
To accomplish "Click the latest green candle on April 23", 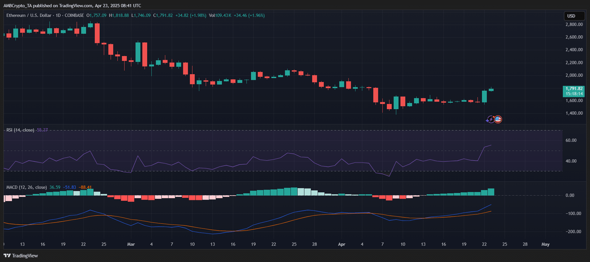I will [491, 90].
